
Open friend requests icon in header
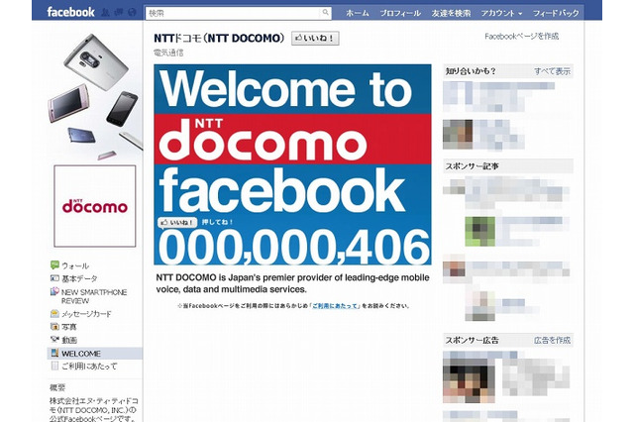coord(105,12)
